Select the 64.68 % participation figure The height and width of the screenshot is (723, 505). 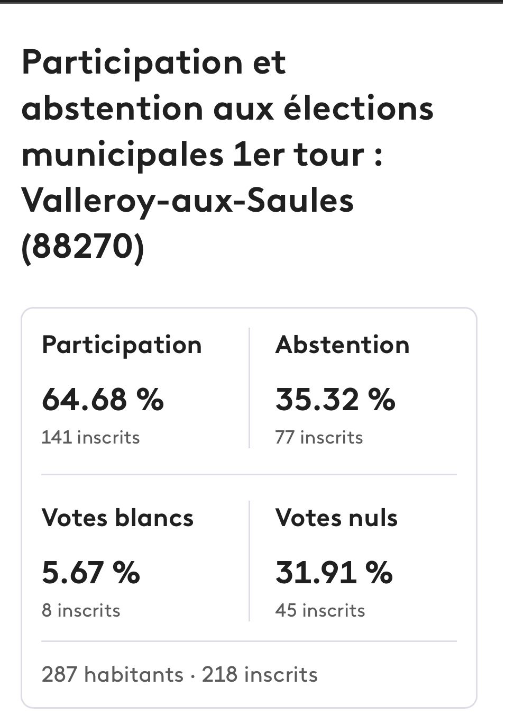tap(103, 399)
